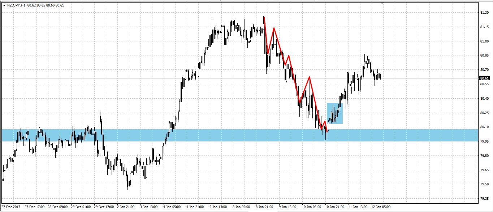This screenshot has width=493, height=212.
Task: Click the 10 Jan 21:00 time label
Action: pyautogui.click(x=335, y=207)
